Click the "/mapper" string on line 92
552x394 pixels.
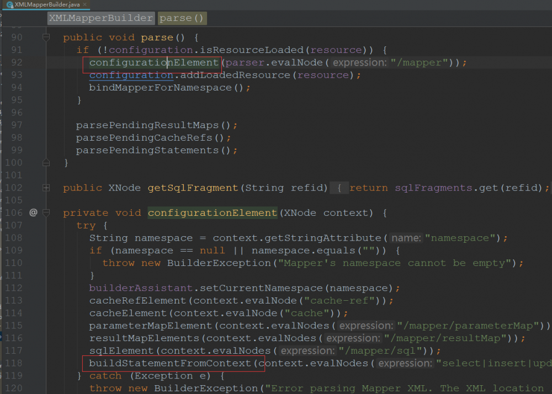click(419, 62)
